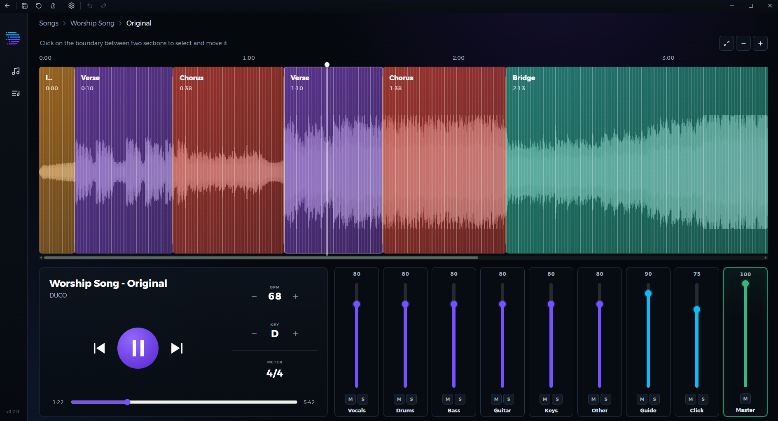
Task: Mute the Vocals track
Action: coord(350,399)
